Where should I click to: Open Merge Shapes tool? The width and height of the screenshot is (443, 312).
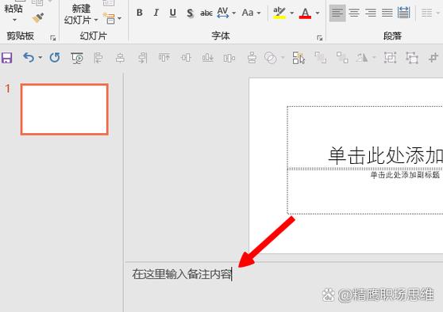[271, 58]
